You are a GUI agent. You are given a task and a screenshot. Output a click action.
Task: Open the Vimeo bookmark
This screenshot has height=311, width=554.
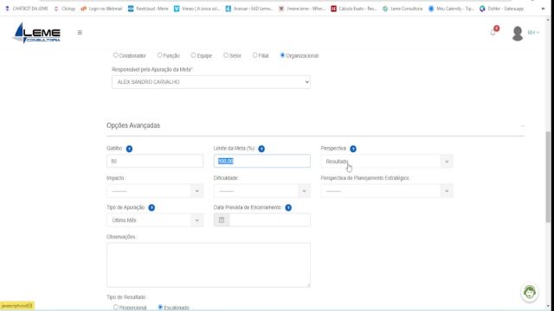tap(196, 9)
